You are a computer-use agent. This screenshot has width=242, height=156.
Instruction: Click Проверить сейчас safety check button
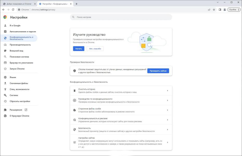158,71
